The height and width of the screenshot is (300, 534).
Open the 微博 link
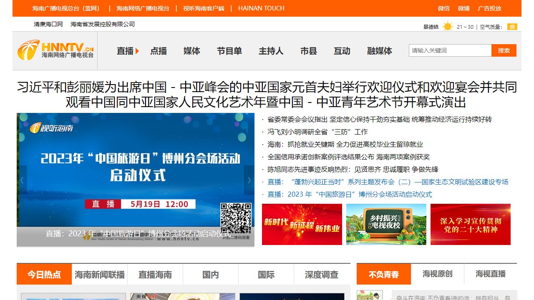(x=464, y=8)
